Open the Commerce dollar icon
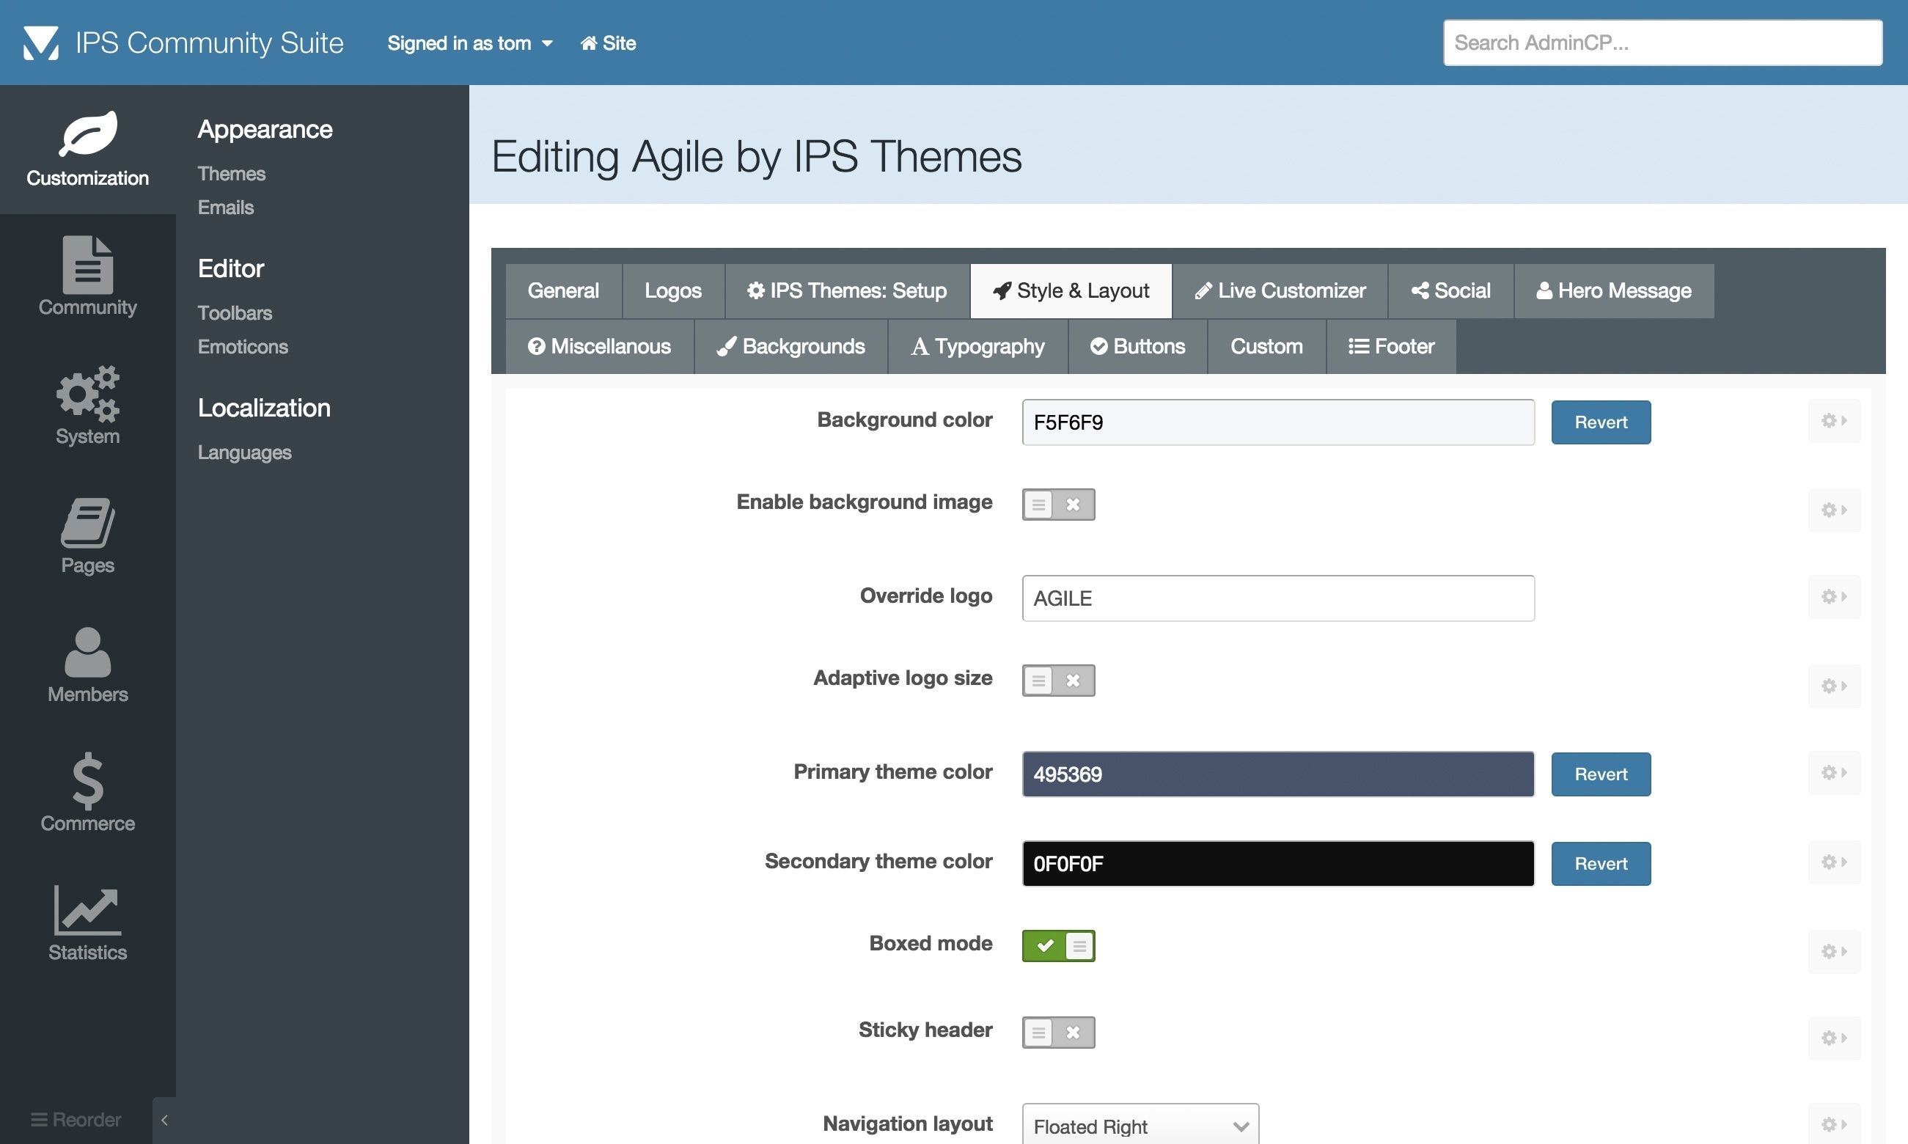This screenshot has height=1144, width=1908. click(x=87, y=780)
